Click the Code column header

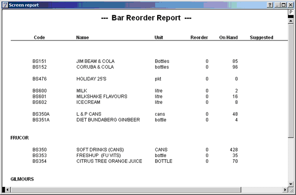pos(39,37)
